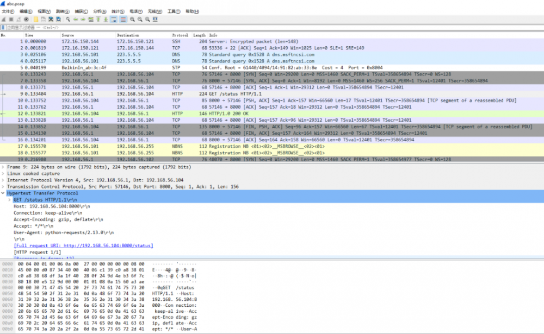This screenshot has height=334, width=544.
Task: Zoom out main window text
Action: tap(140, 20)
